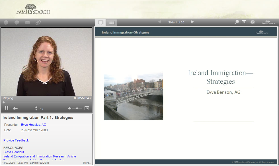
Task: Switch to single slide view tab
Action: coord(100,23)
